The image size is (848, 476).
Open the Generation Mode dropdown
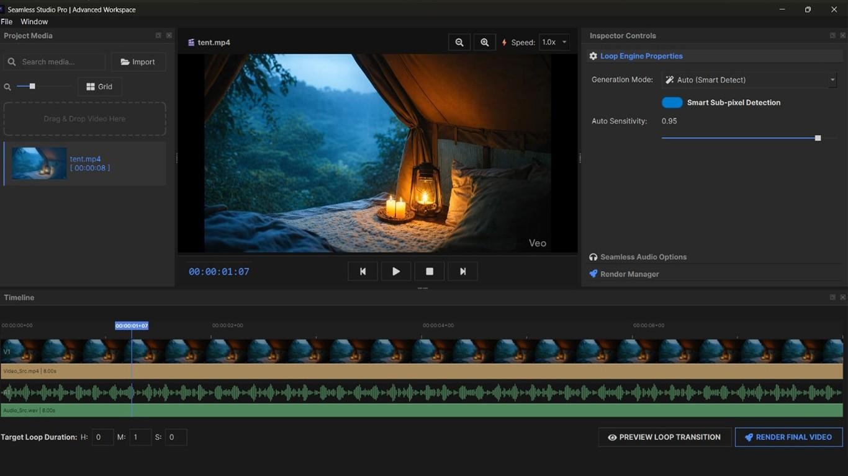[x=749, y=79]
